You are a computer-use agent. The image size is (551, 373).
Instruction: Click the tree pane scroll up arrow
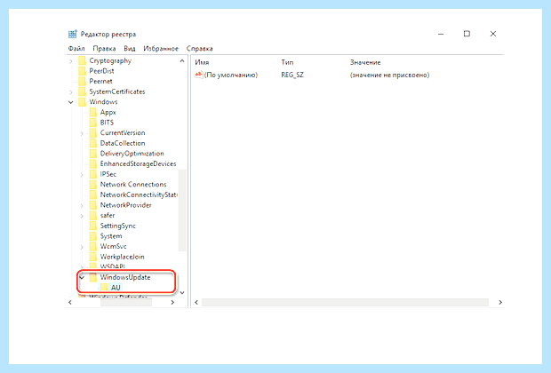point(182,60)
